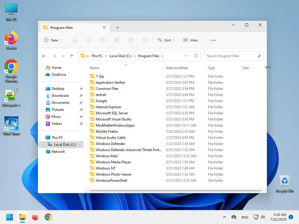Screen dimensions: 299x224
Task: Open the New item dropdown
Action: pos(53,40)
